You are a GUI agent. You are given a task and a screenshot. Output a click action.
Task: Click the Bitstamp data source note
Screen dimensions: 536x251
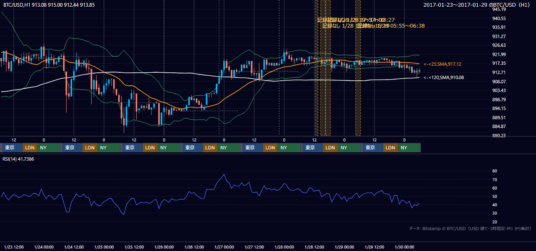pos(470,228)
